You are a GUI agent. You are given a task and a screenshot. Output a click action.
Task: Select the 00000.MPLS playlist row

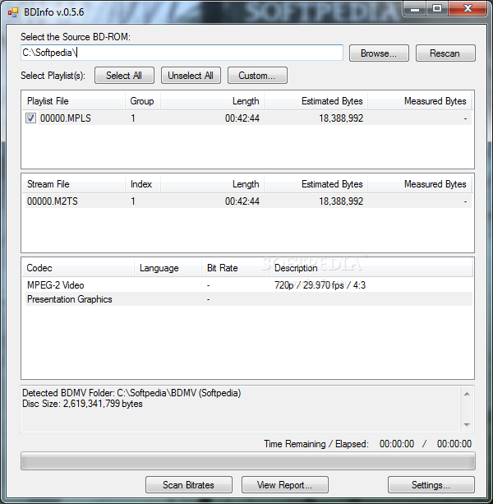point(249,118)
